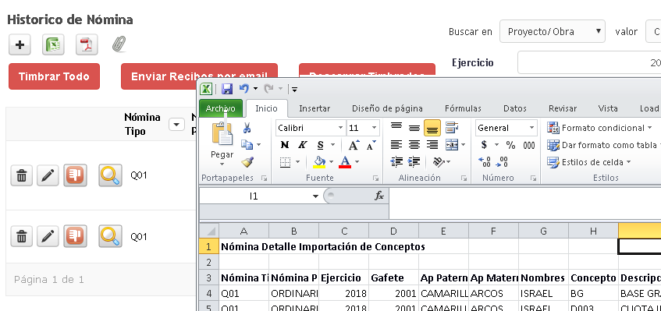Apply currency $ number format

tap(484, 145)
